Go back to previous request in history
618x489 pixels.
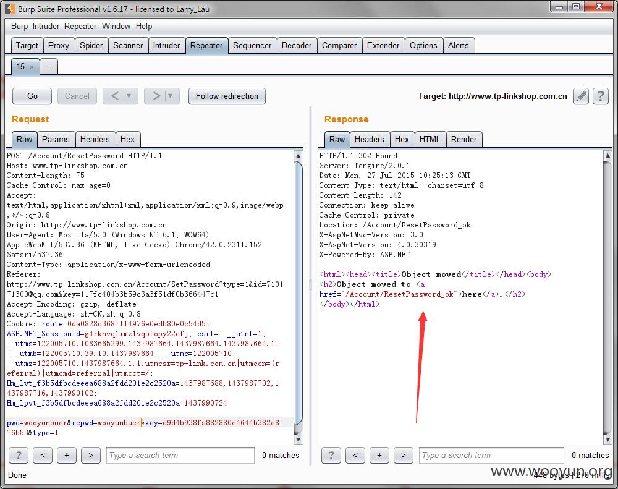115,96
